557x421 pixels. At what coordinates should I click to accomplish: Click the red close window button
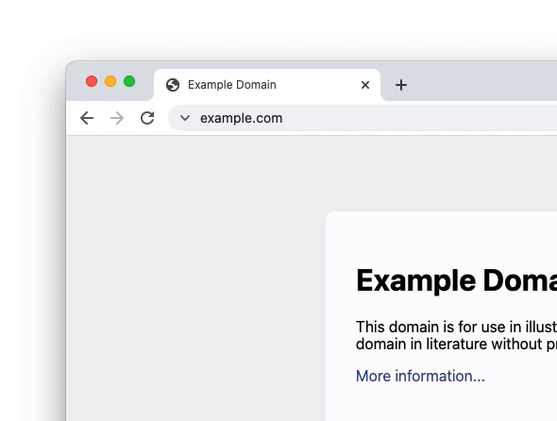(92, 81)
